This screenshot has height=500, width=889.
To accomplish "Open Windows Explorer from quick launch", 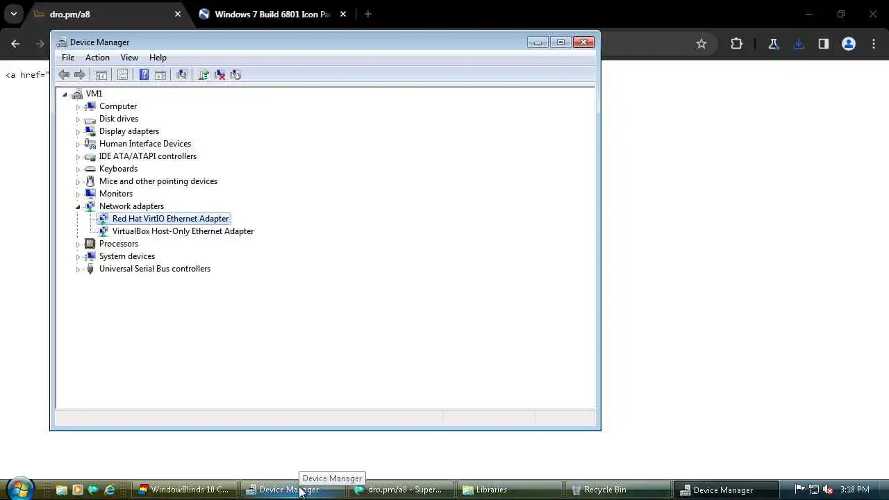I will [x=61, y=490].
